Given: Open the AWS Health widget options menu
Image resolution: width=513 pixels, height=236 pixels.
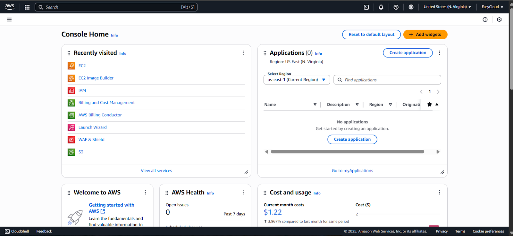Looking at the screenshot, I should tap(243, 193).
